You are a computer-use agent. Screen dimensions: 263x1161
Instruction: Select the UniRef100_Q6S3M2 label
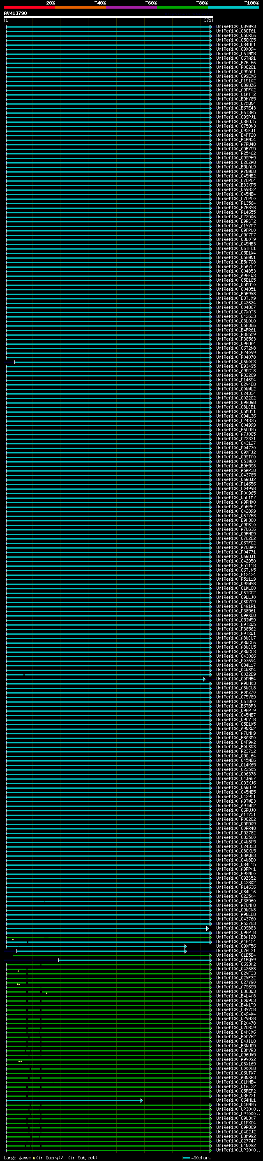click(236, 964)
